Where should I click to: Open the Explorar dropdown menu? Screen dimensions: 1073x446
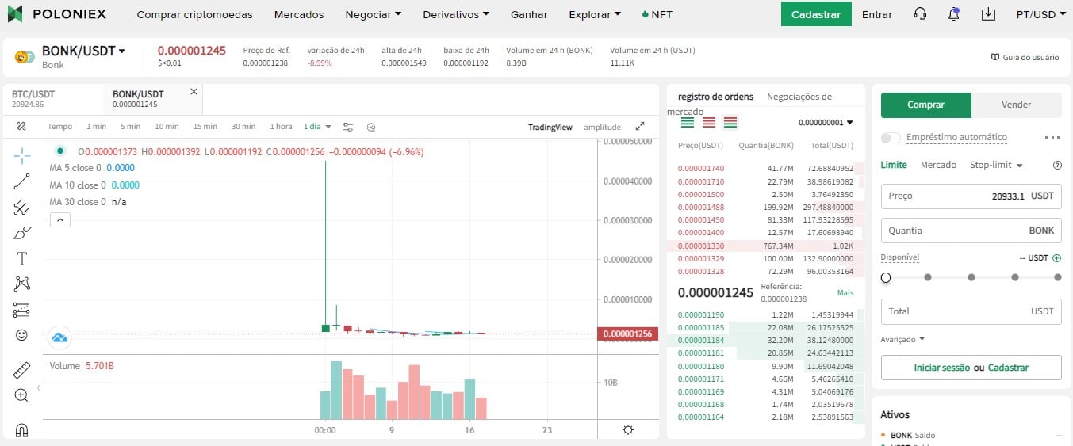tap(595, 14)
